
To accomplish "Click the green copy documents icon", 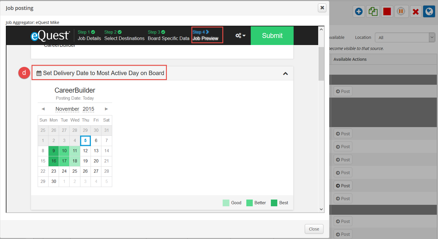I will pyautogui.click(x=373, y=12).
